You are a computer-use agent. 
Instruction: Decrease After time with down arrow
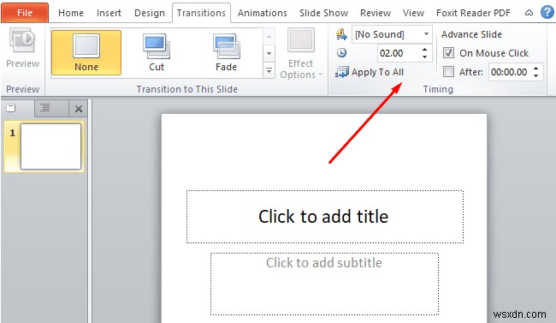coord(535,75)
